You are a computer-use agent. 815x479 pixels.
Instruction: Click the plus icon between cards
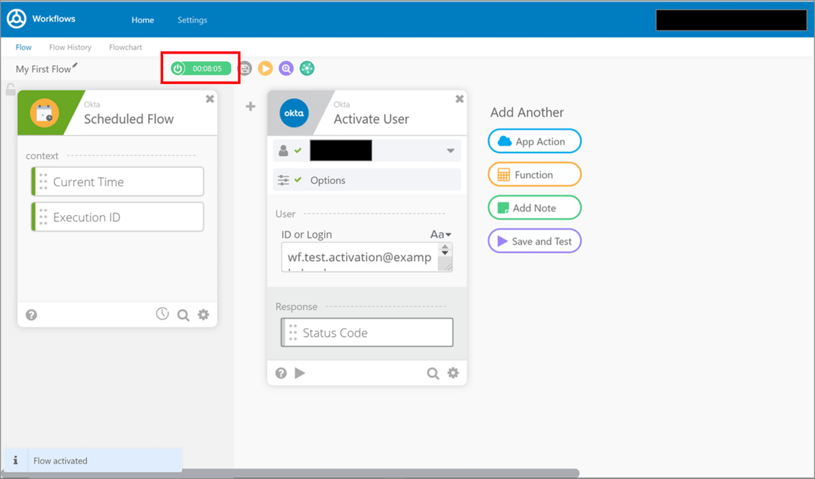250,106
